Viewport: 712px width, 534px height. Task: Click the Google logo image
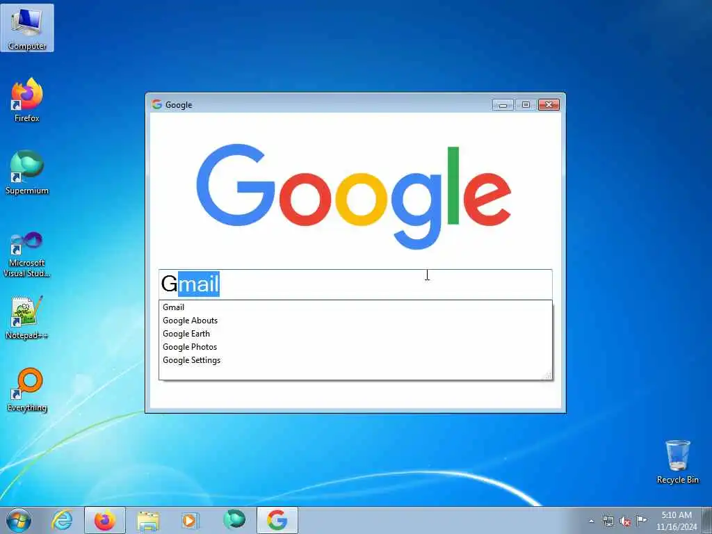354,196
